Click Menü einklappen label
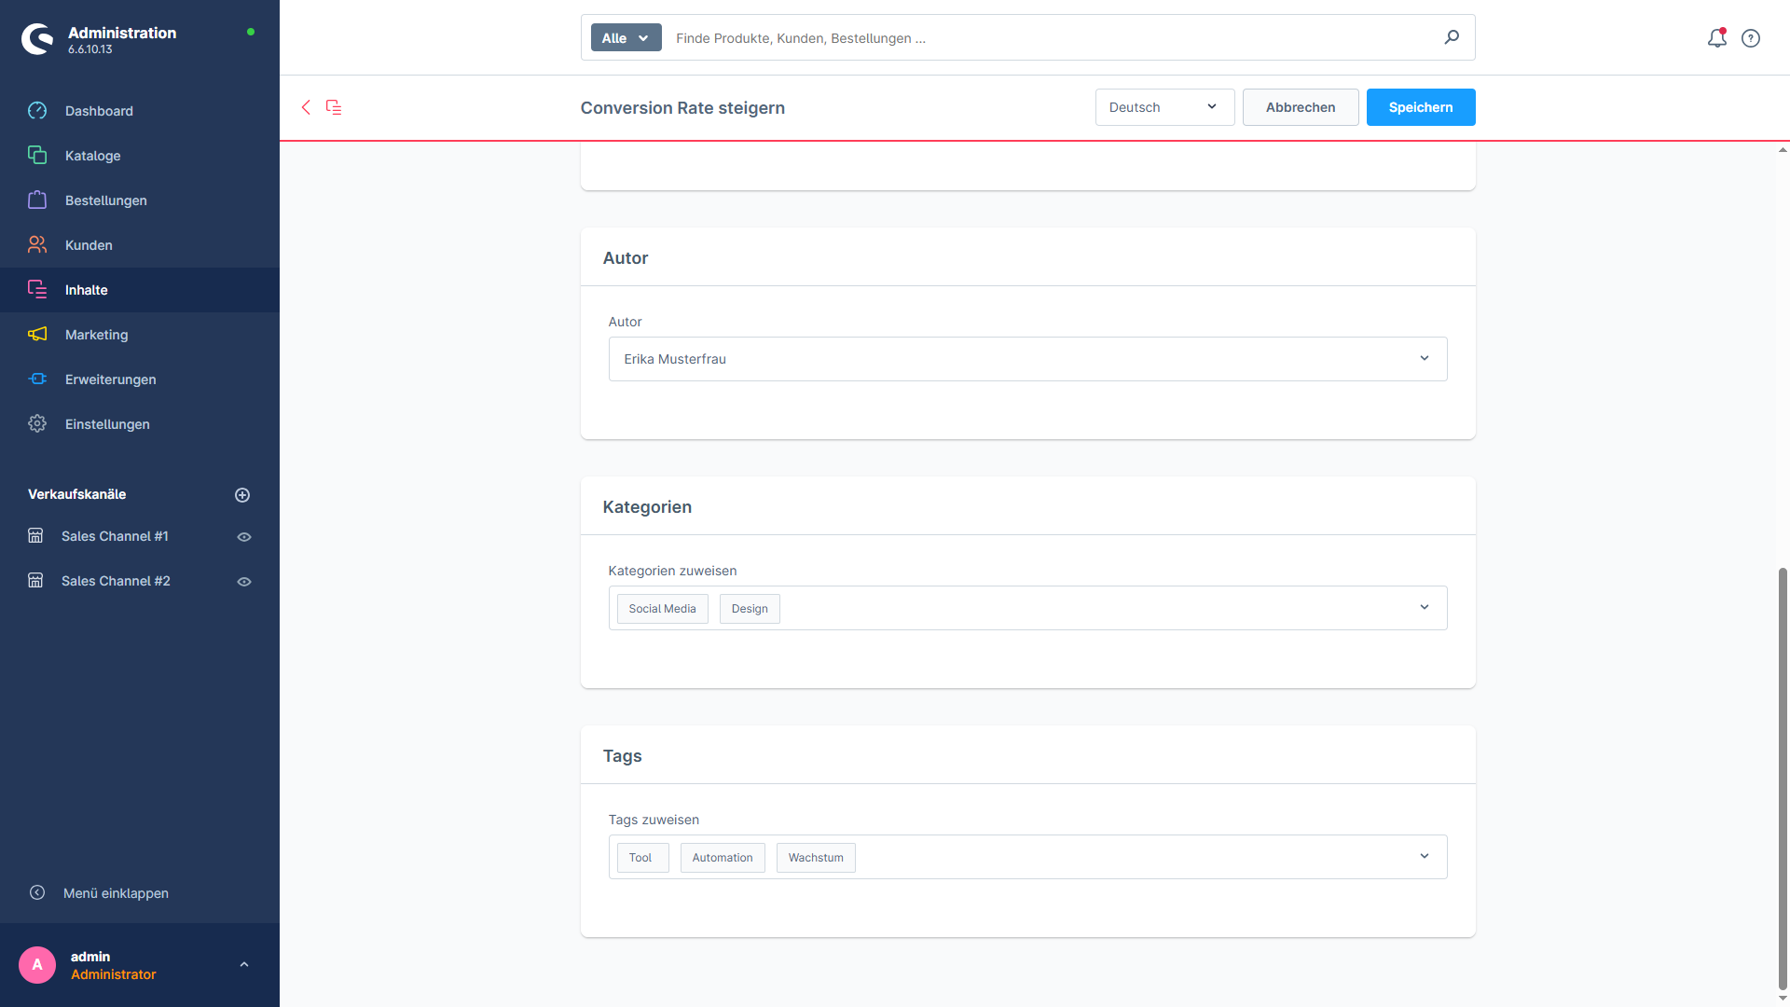 (116, 893)
